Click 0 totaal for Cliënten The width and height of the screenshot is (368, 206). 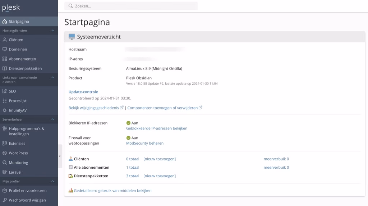pyautogui.click(x=133, y=159)
